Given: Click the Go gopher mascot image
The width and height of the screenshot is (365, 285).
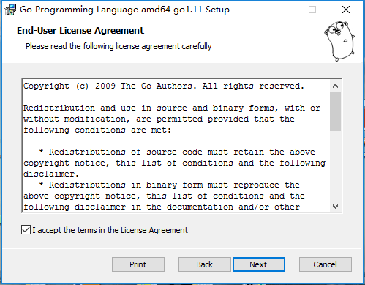Looking at the screenshot, I should tap(339, 41).
